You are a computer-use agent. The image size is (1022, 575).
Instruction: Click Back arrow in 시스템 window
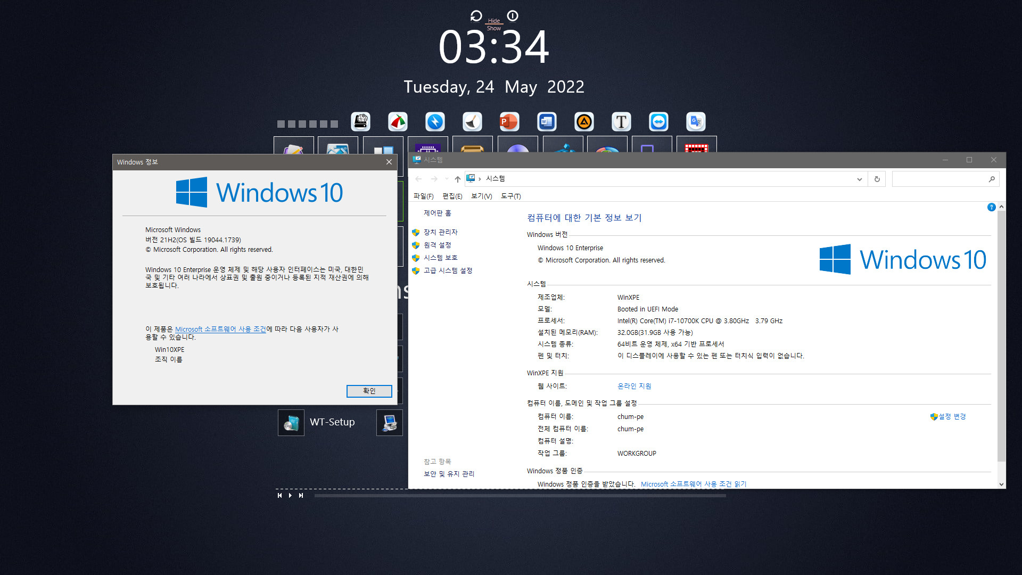click(x=418, y=179)
